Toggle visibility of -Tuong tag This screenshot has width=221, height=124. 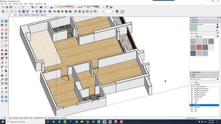[192, 99]
